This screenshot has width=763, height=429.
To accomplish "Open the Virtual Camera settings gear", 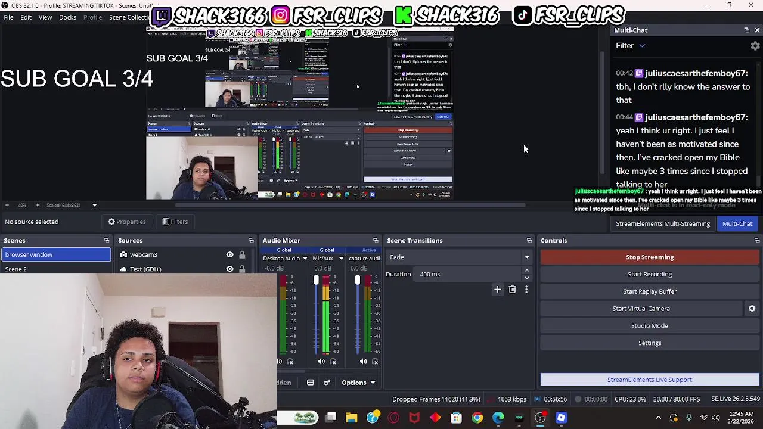I will (x=752, y=309).
